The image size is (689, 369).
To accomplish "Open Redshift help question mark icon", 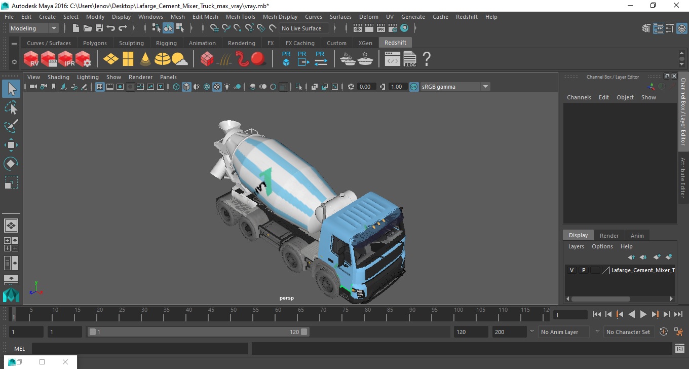I will (427, 59).
